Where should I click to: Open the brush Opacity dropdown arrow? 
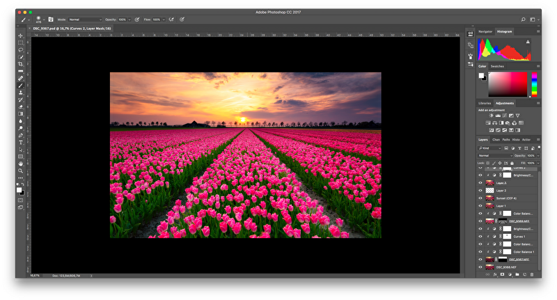tap(130, 19)
